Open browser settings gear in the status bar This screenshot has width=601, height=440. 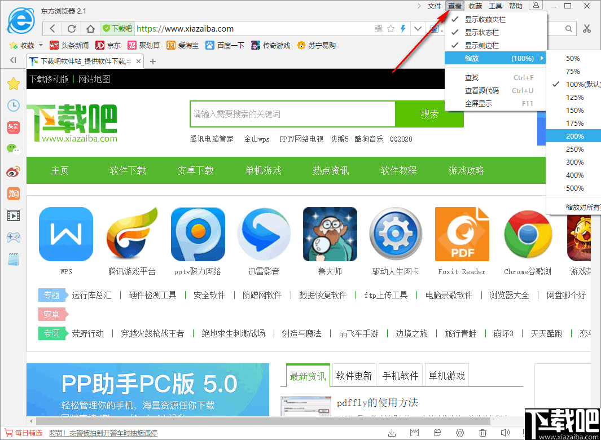pyautogui.click(x=460, y=432)
